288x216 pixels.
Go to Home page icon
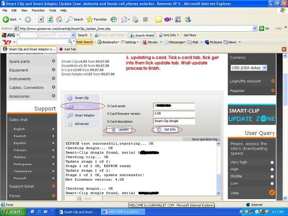pos(59,19)
